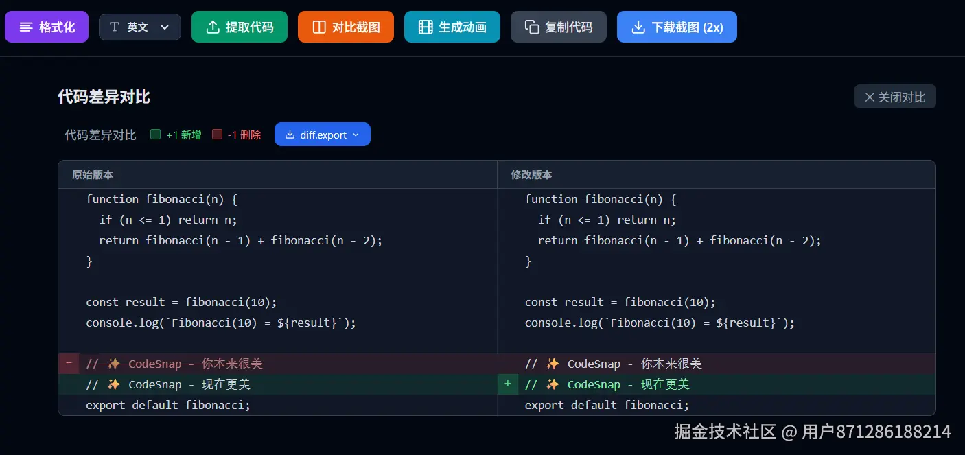The width and height of the screenshot is (965, 455).
Task: Click 下载截图 (2x) download button
Action: click(x=677, y=27)
